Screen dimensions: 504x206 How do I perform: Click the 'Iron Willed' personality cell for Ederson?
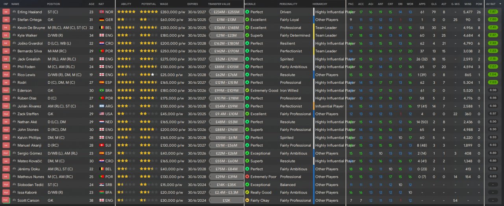tap(289, 90)
